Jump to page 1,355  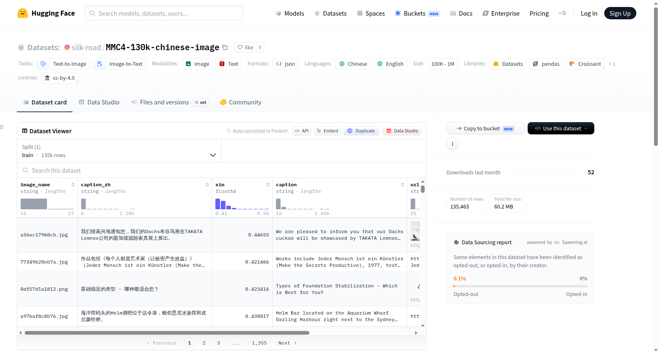(x=259, y=343)
